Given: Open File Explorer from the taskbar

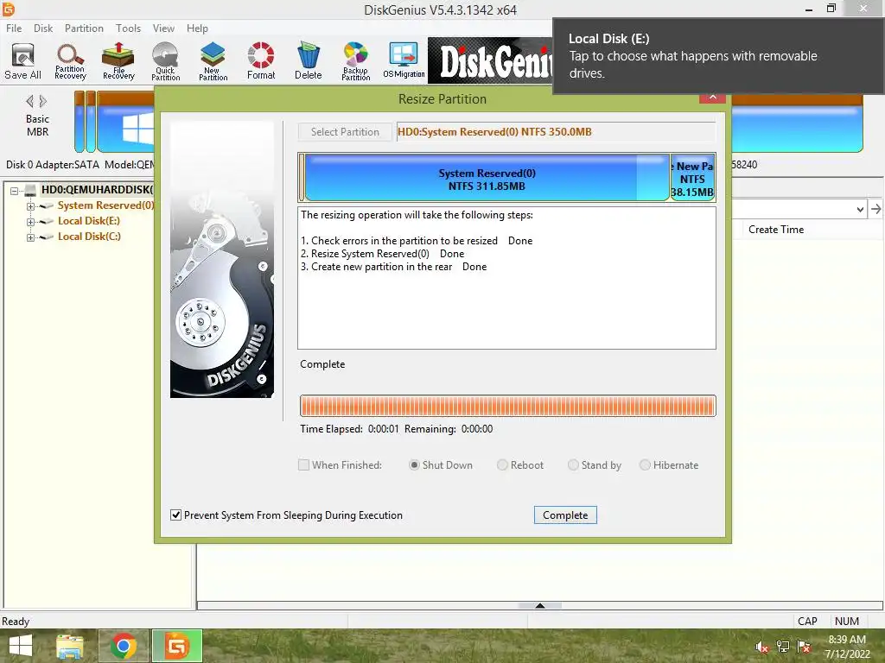Looking at the screenshot, I should pyautogui.click(x=69, y=646).
